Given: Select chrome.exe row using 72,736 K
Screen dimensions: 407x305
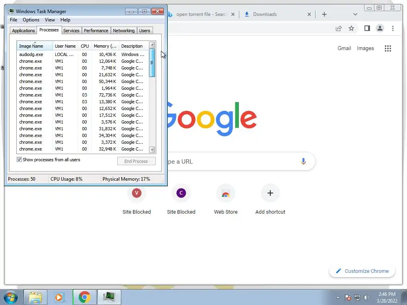Looking at the screenshot, I should 83,95.
